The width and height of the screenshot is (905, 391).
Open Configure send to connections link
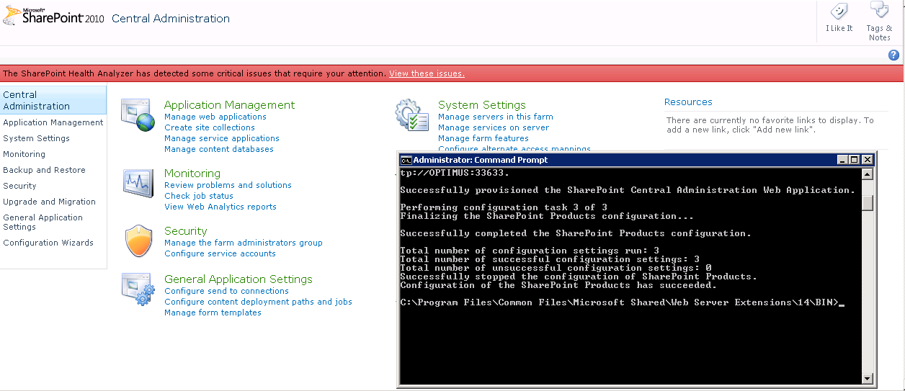pos(226,291)
